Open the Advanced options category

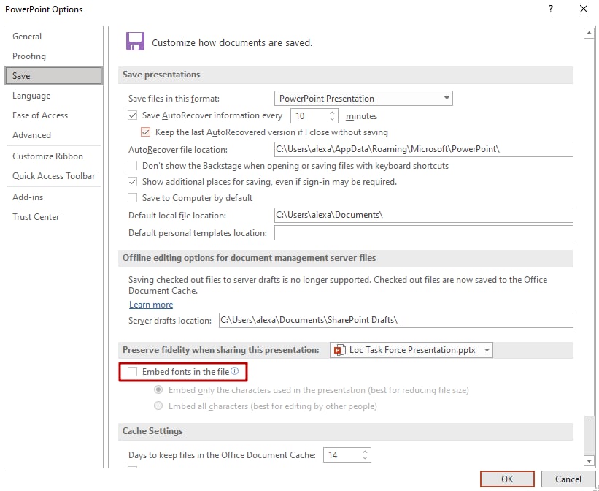[53, 135]
